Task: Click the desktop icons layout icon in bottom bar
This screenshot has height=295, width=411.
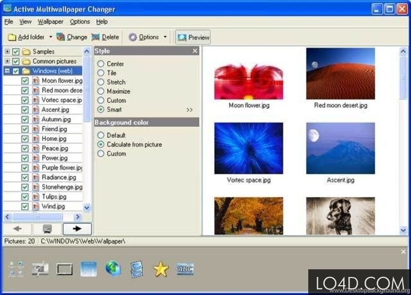Action: click(x=16, y=269)
